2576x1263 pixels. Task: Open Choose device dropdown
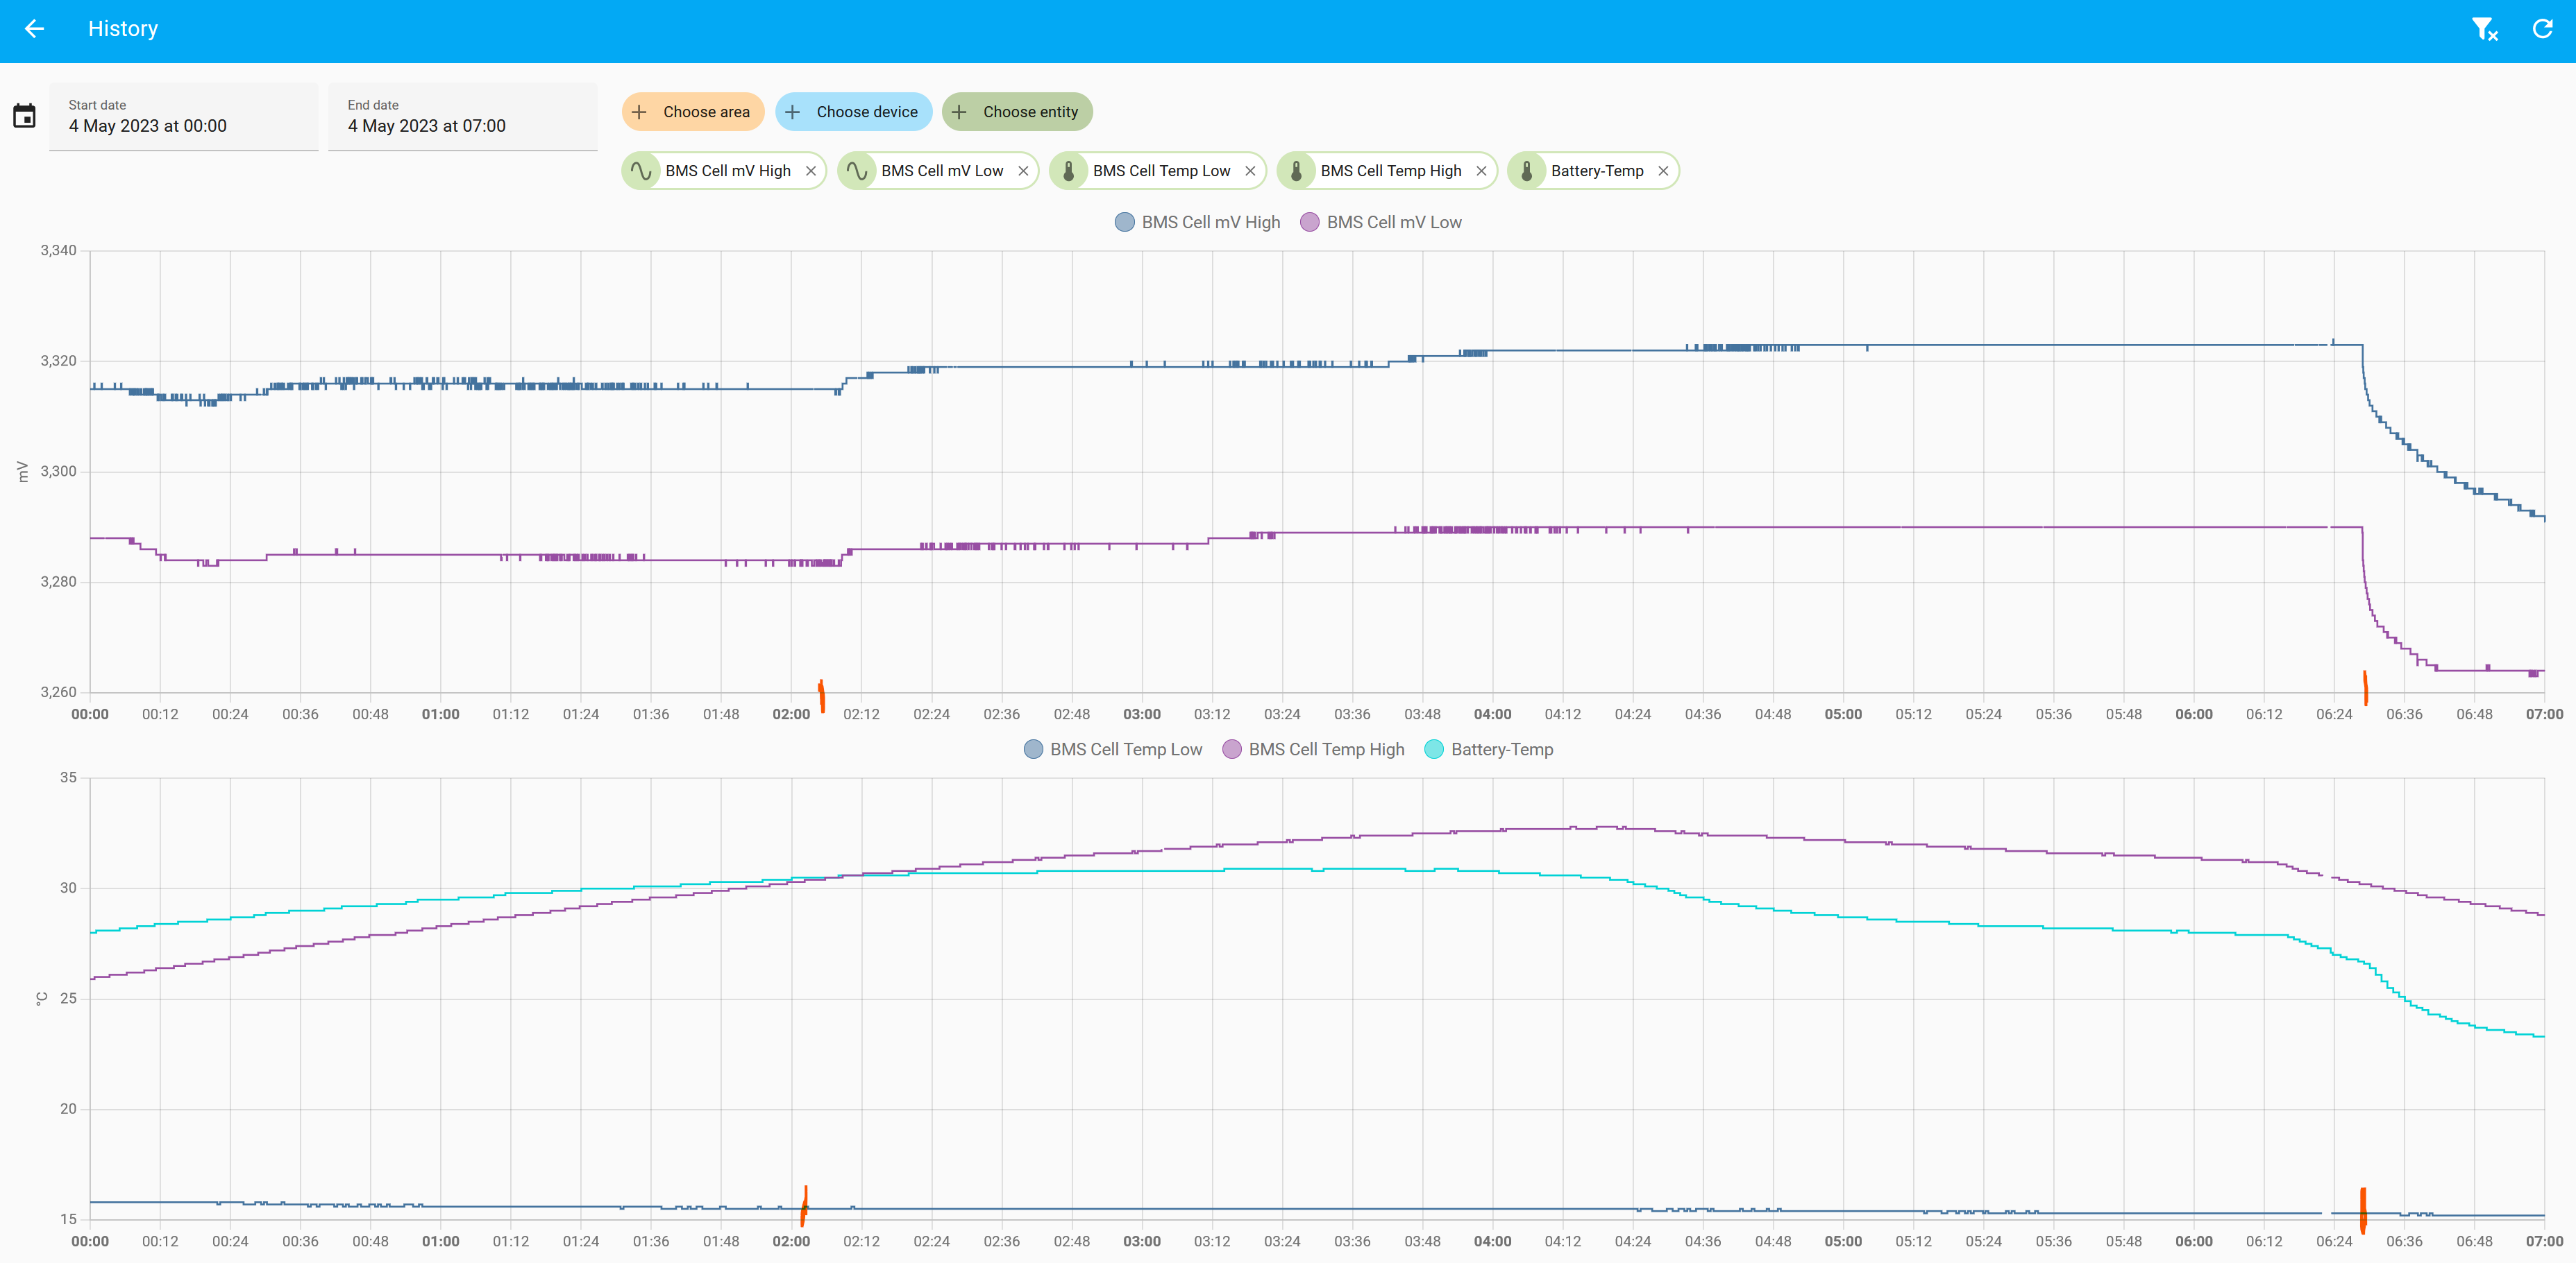click(853, 112)
